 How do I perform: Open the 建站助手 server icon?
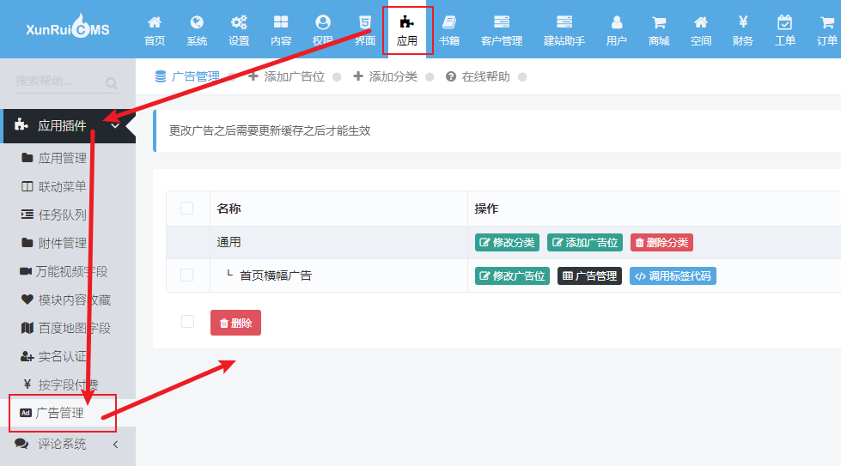point(564,22)
